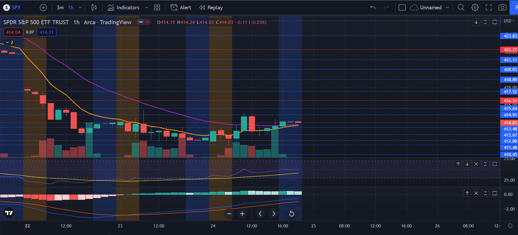Collapse the main price pane

pos(485,22)
